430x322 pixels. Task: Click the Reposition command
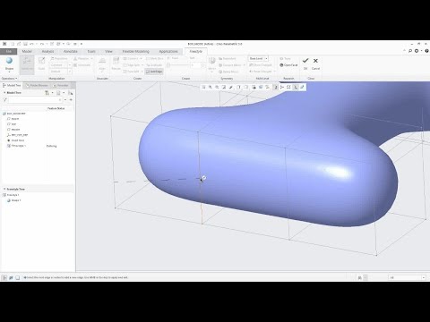coord(59,58)
